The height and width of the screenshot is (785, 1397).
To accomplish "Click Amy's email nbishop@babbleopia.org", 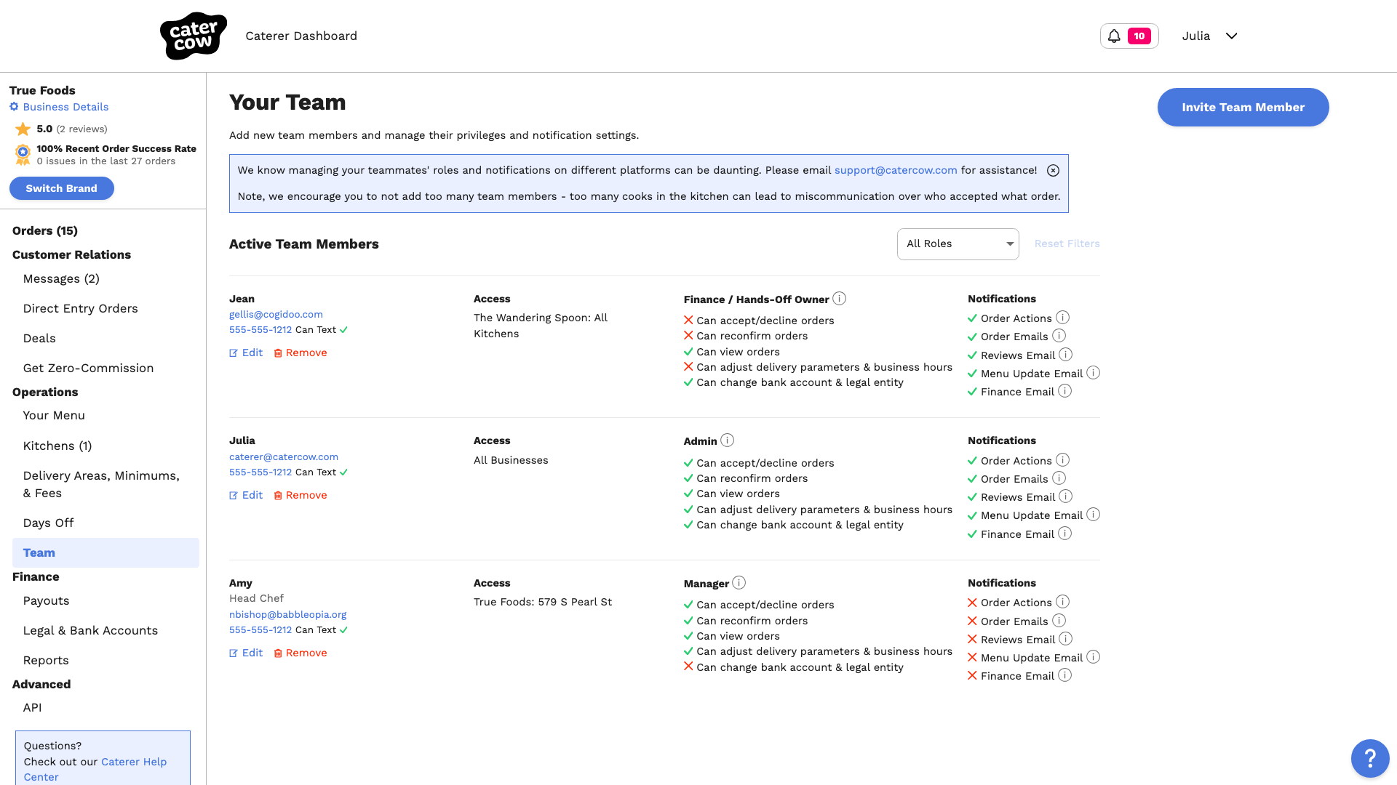I will [287, 614].
